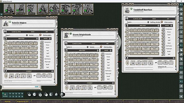Viewport: 184px width, 103px height.
Task: Roll the percentile d100 die
Action: tap(62, 94)
